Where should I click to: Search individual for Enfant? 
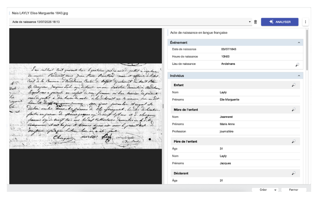pos(293,85)
